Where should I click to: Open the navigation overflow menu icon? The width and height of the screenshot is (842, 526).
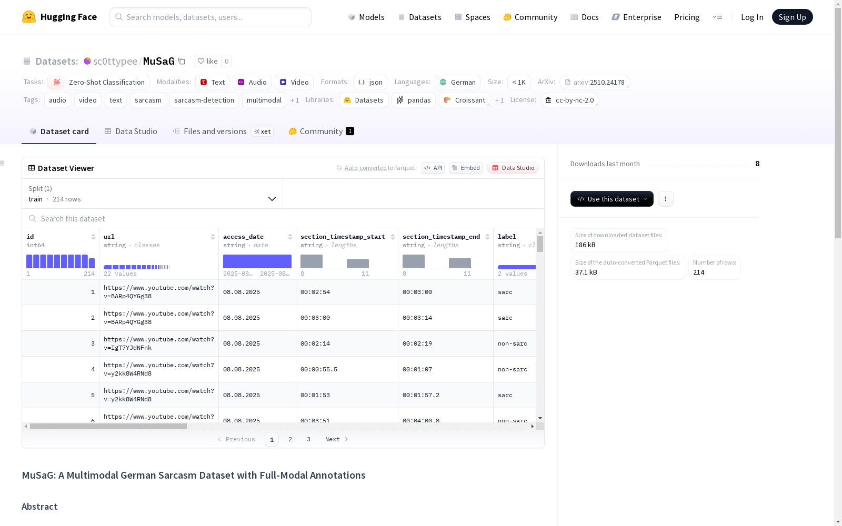coord(717,17)
